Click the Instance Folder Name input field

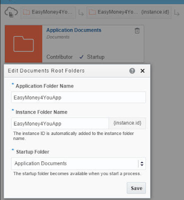(60, 123)
